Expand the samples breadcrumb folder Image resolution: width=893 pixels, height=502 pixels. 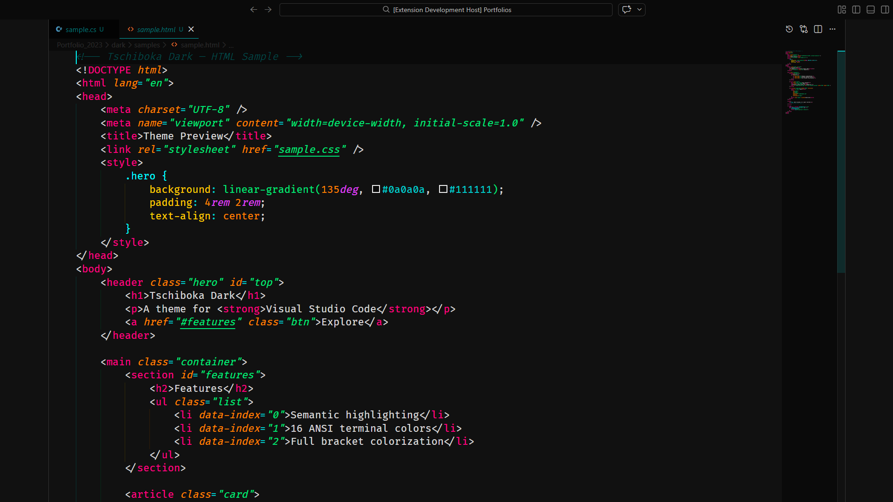pyautogui.click(x=147, y=45)
